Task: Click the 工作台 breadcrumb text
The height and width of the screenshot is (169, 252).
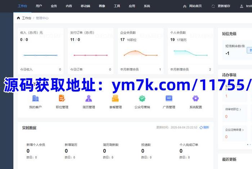Action: tap(27, 18)
